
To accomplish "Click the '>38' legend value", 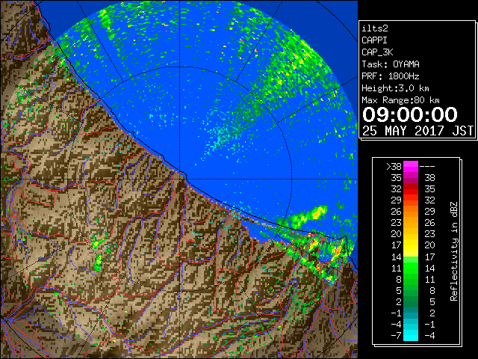I will [394, 167].
